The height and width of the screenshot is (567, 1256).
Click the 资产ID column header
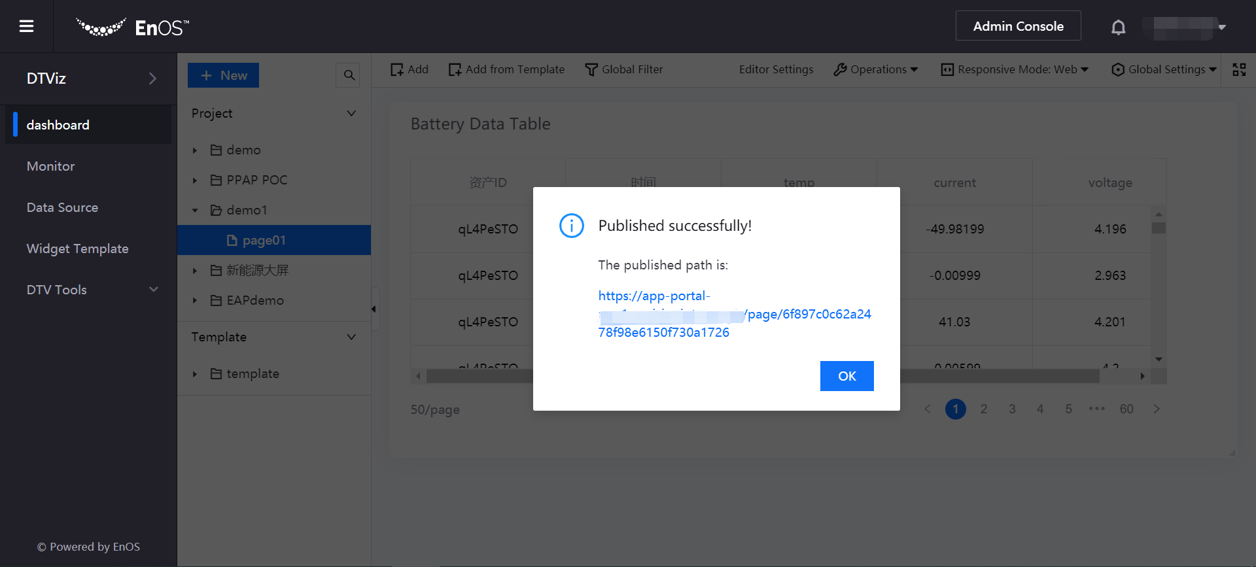click(488, 182)
